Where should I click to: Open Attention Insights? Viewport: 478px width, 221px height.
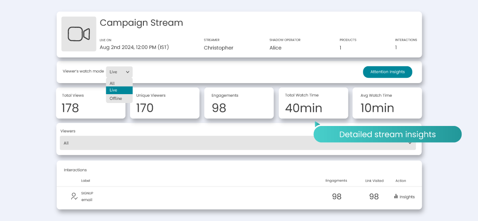[x=387, y=72]
